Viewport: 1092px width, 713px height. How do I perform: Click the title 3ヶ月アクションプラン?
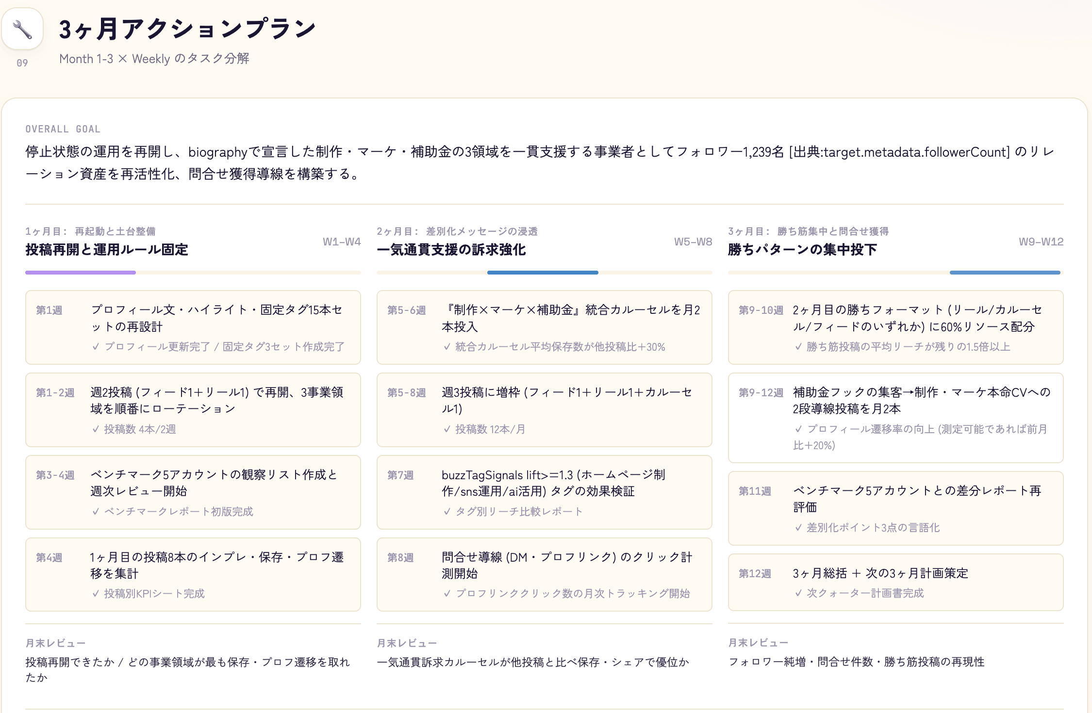[x=187, y=29]
